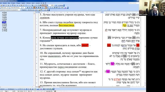Select the Arrow tool in the drawing toolbar
Viewport: 165px width, 92px height.
[18, 89]
